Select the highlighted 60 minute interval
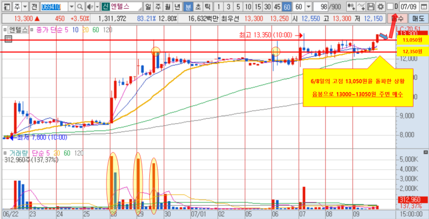The image size is (429, 219). click(x=287, y=7)
